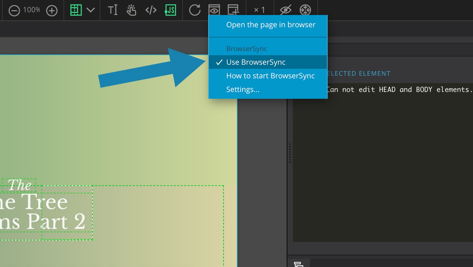This screenshot has width=473, height=267.
Task: Click the 'Can not edit HEAD and BODY' message
Action: coord(399,90)
